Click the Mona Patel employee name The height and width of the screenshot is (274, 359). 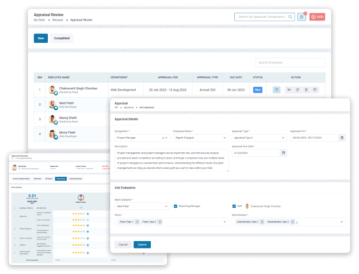click(67, 132)
